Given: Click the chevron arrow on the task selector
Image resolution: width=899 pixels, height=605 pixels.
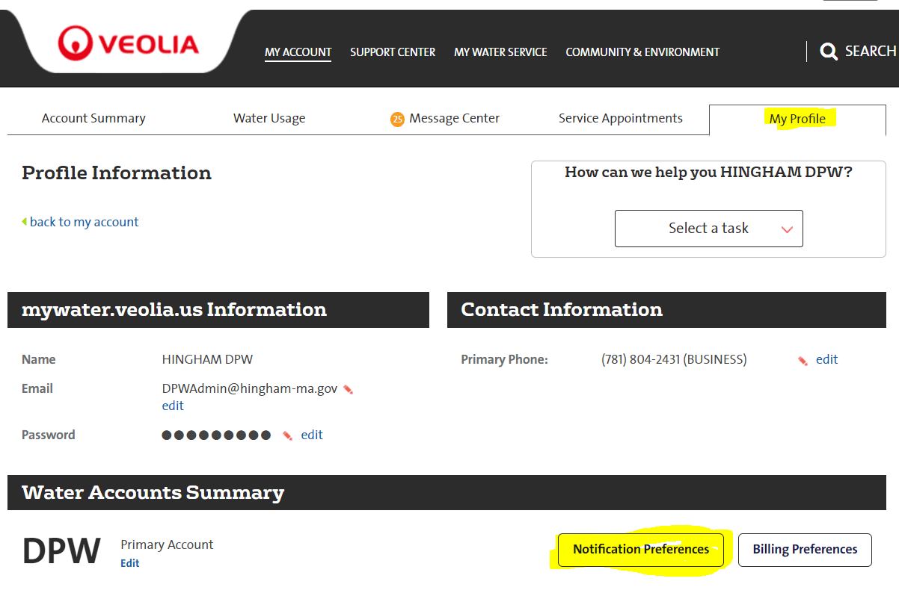Looking at the screenshot, I should 788,229.
